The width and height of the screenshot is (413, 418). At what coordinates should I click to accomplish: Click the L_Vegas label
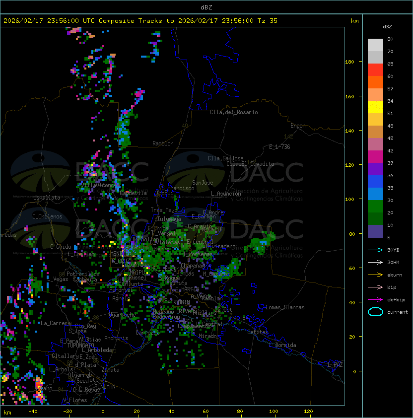tap(58, 279)
